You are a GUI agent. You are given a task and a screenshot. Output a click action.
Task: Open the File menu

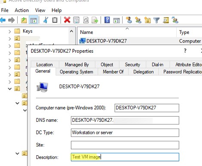[5, 10]
